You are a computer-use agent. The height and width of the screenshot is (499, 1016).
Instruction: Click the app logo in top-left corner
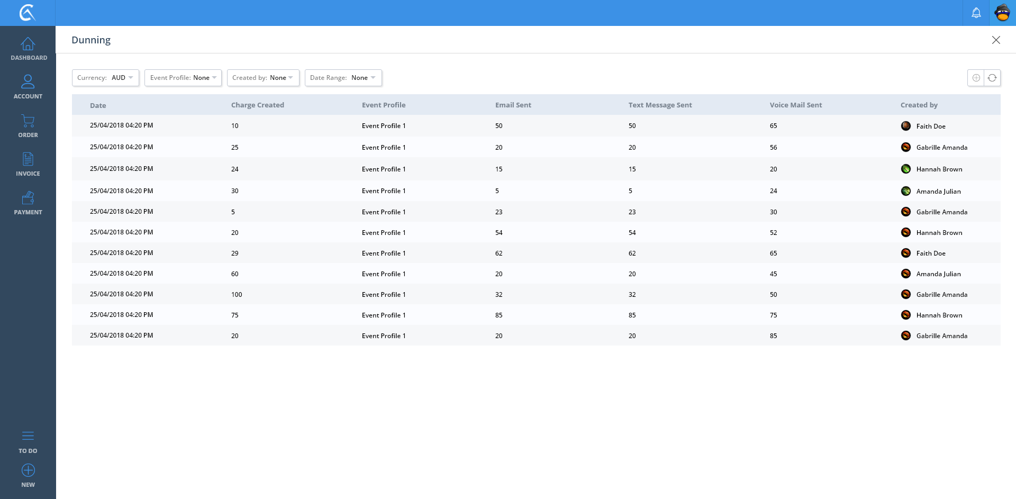pyautogui.click(x=28, y=13)
